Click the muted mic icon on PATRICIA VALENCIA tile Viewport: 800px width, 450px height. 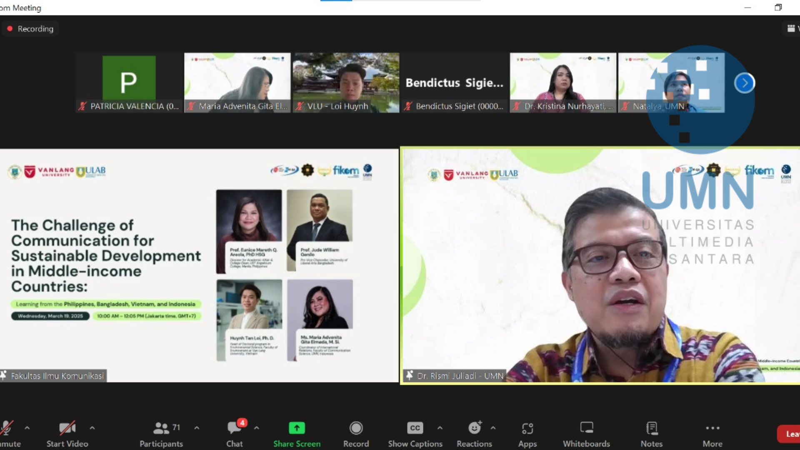(82, 106)
